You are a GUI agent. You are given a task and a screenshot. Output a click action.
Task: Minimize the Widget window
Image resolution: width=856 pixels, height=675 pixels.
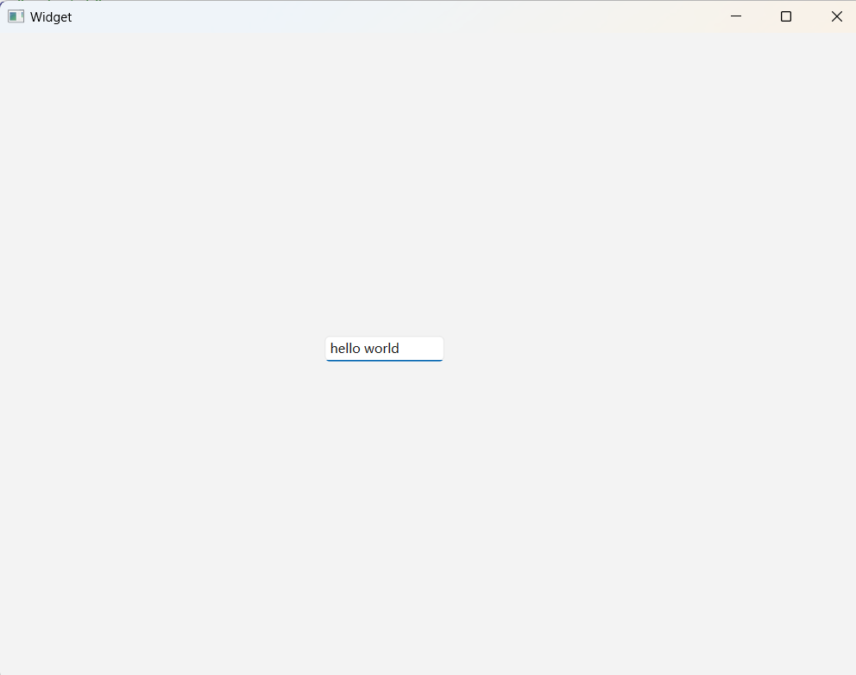736,16
